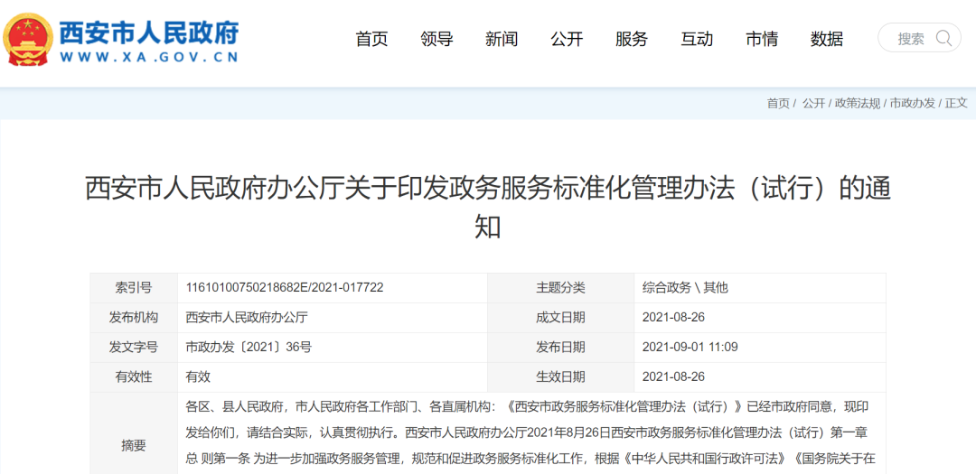
Task: Open the 互动 menu item
Action: (697, 39)
